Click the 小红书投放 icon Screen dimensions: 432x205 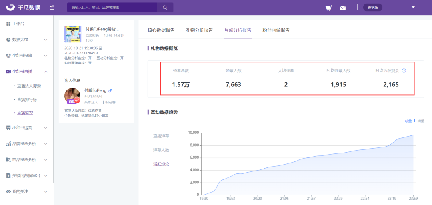[x=8, y=55]
